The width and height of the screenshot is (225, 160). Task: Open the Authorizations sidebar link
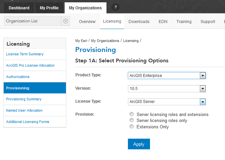pos(18,77)
